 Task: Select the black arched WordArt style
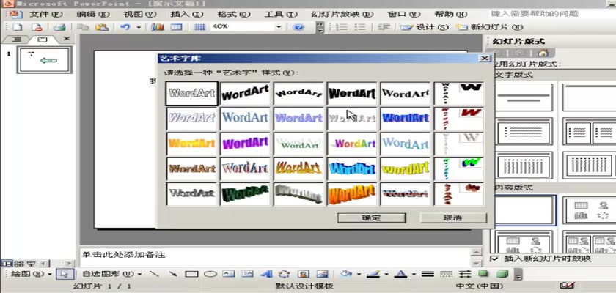[298, 93]
